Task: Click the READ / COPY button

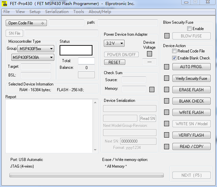Action: tap(192, 146)
